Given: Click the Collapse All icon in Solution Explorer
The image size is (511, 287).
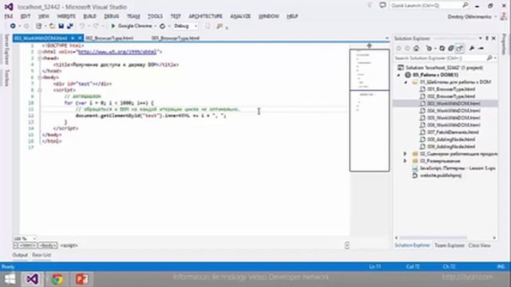Looking at the screenshot, I should coord(451,48).
